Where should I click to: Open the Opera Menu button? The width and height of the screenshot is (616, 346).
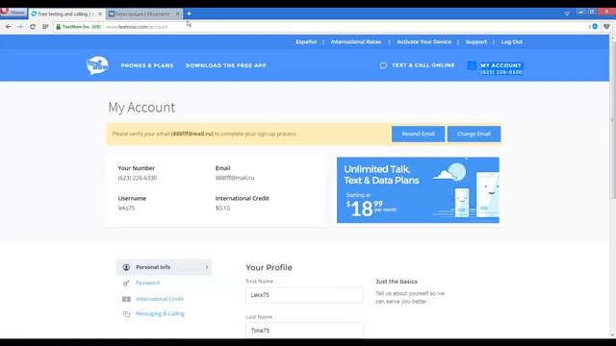pos(13,12)
